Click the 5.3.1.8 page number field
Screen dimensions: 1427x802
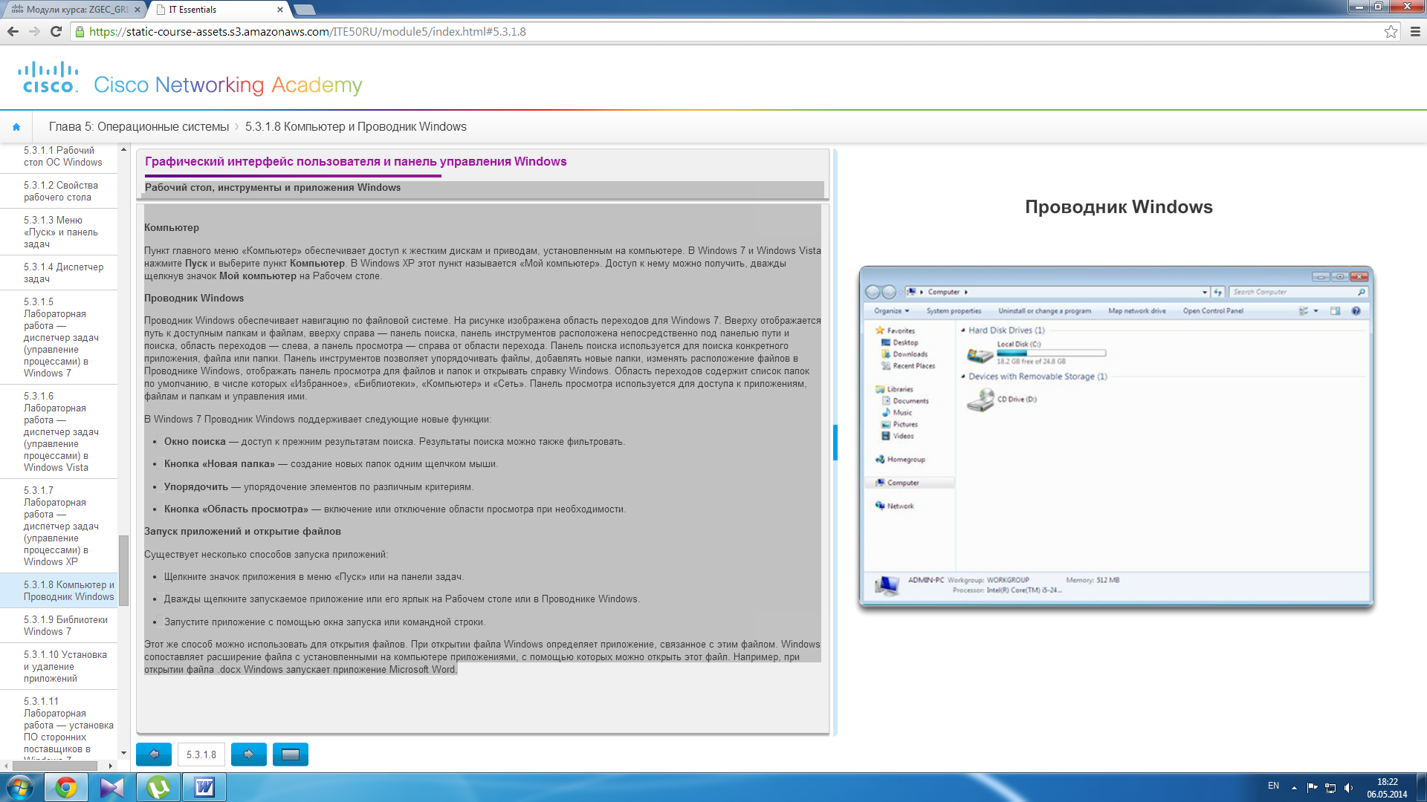[201, 754]
